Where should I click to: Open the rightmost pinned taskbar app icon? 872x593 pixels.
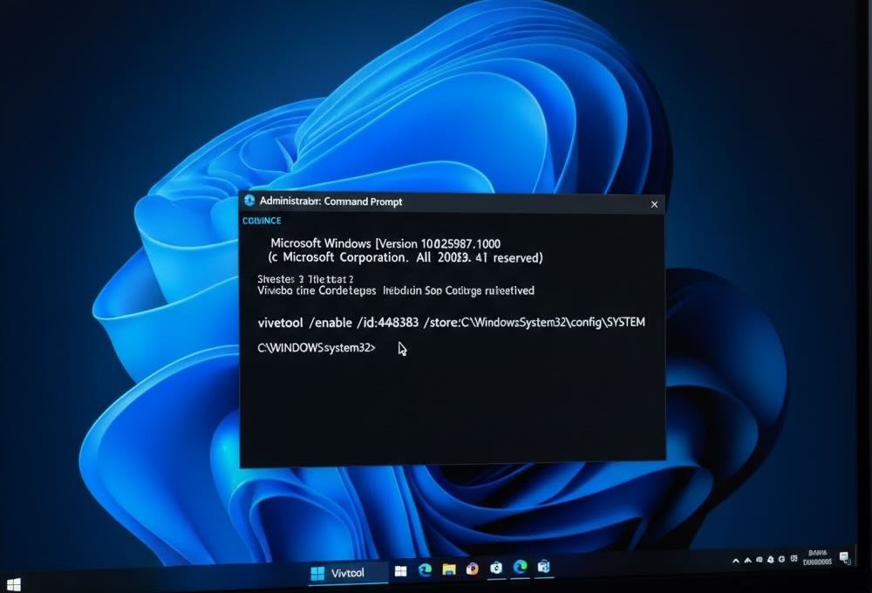[x=544, y=568]
